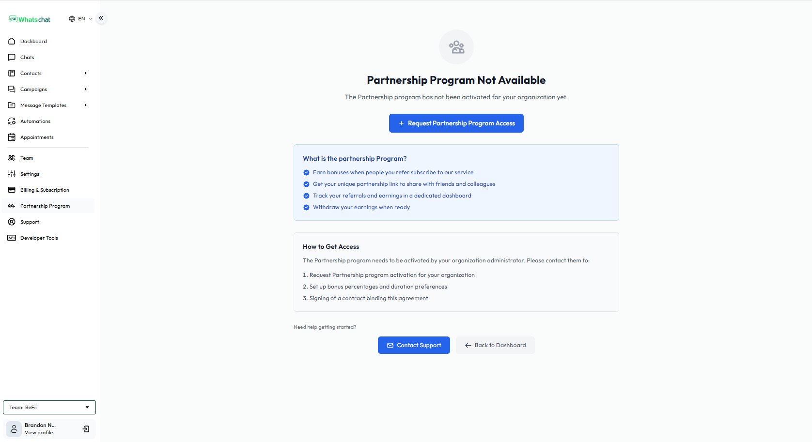The width and height of the screenshot is (812, 442).
Task: Collapse the sidebar with double chevron
Action: coord(101,18)
